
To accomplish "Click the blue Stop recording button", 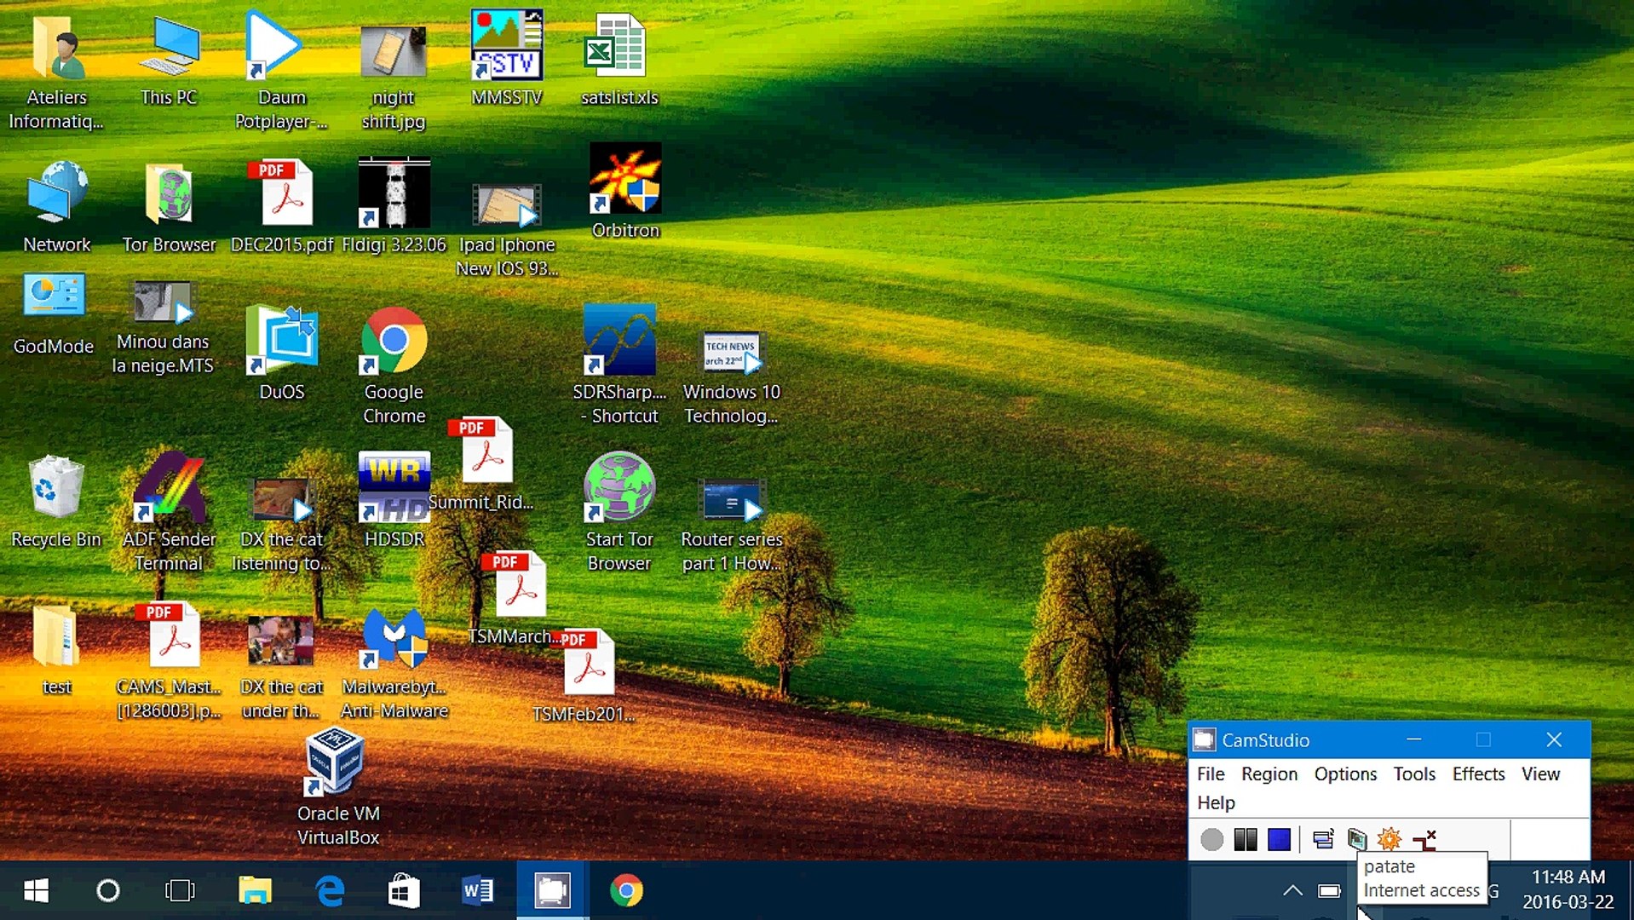I will pyautogui.click(x=1279, y=840).
